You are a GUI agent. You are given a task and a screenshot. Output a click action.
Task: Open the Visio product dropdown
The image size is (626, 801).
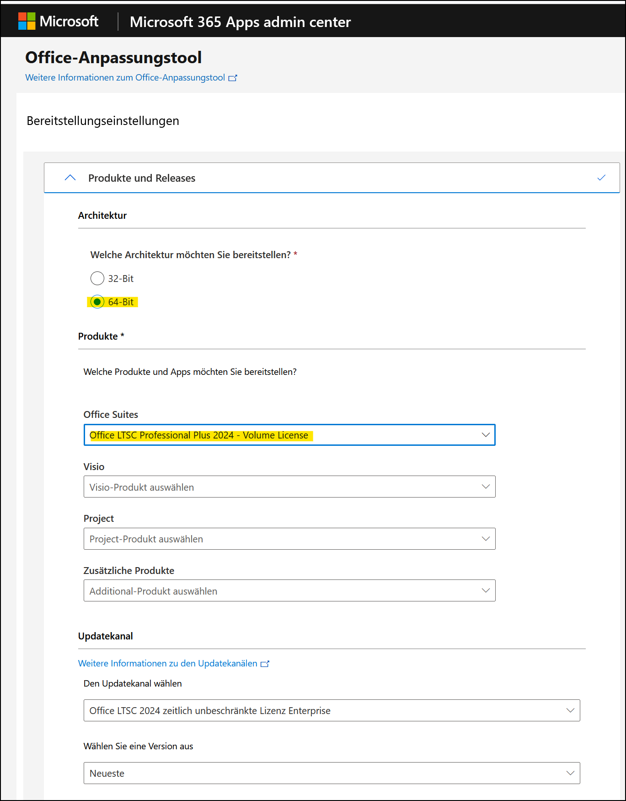[289, 487]
